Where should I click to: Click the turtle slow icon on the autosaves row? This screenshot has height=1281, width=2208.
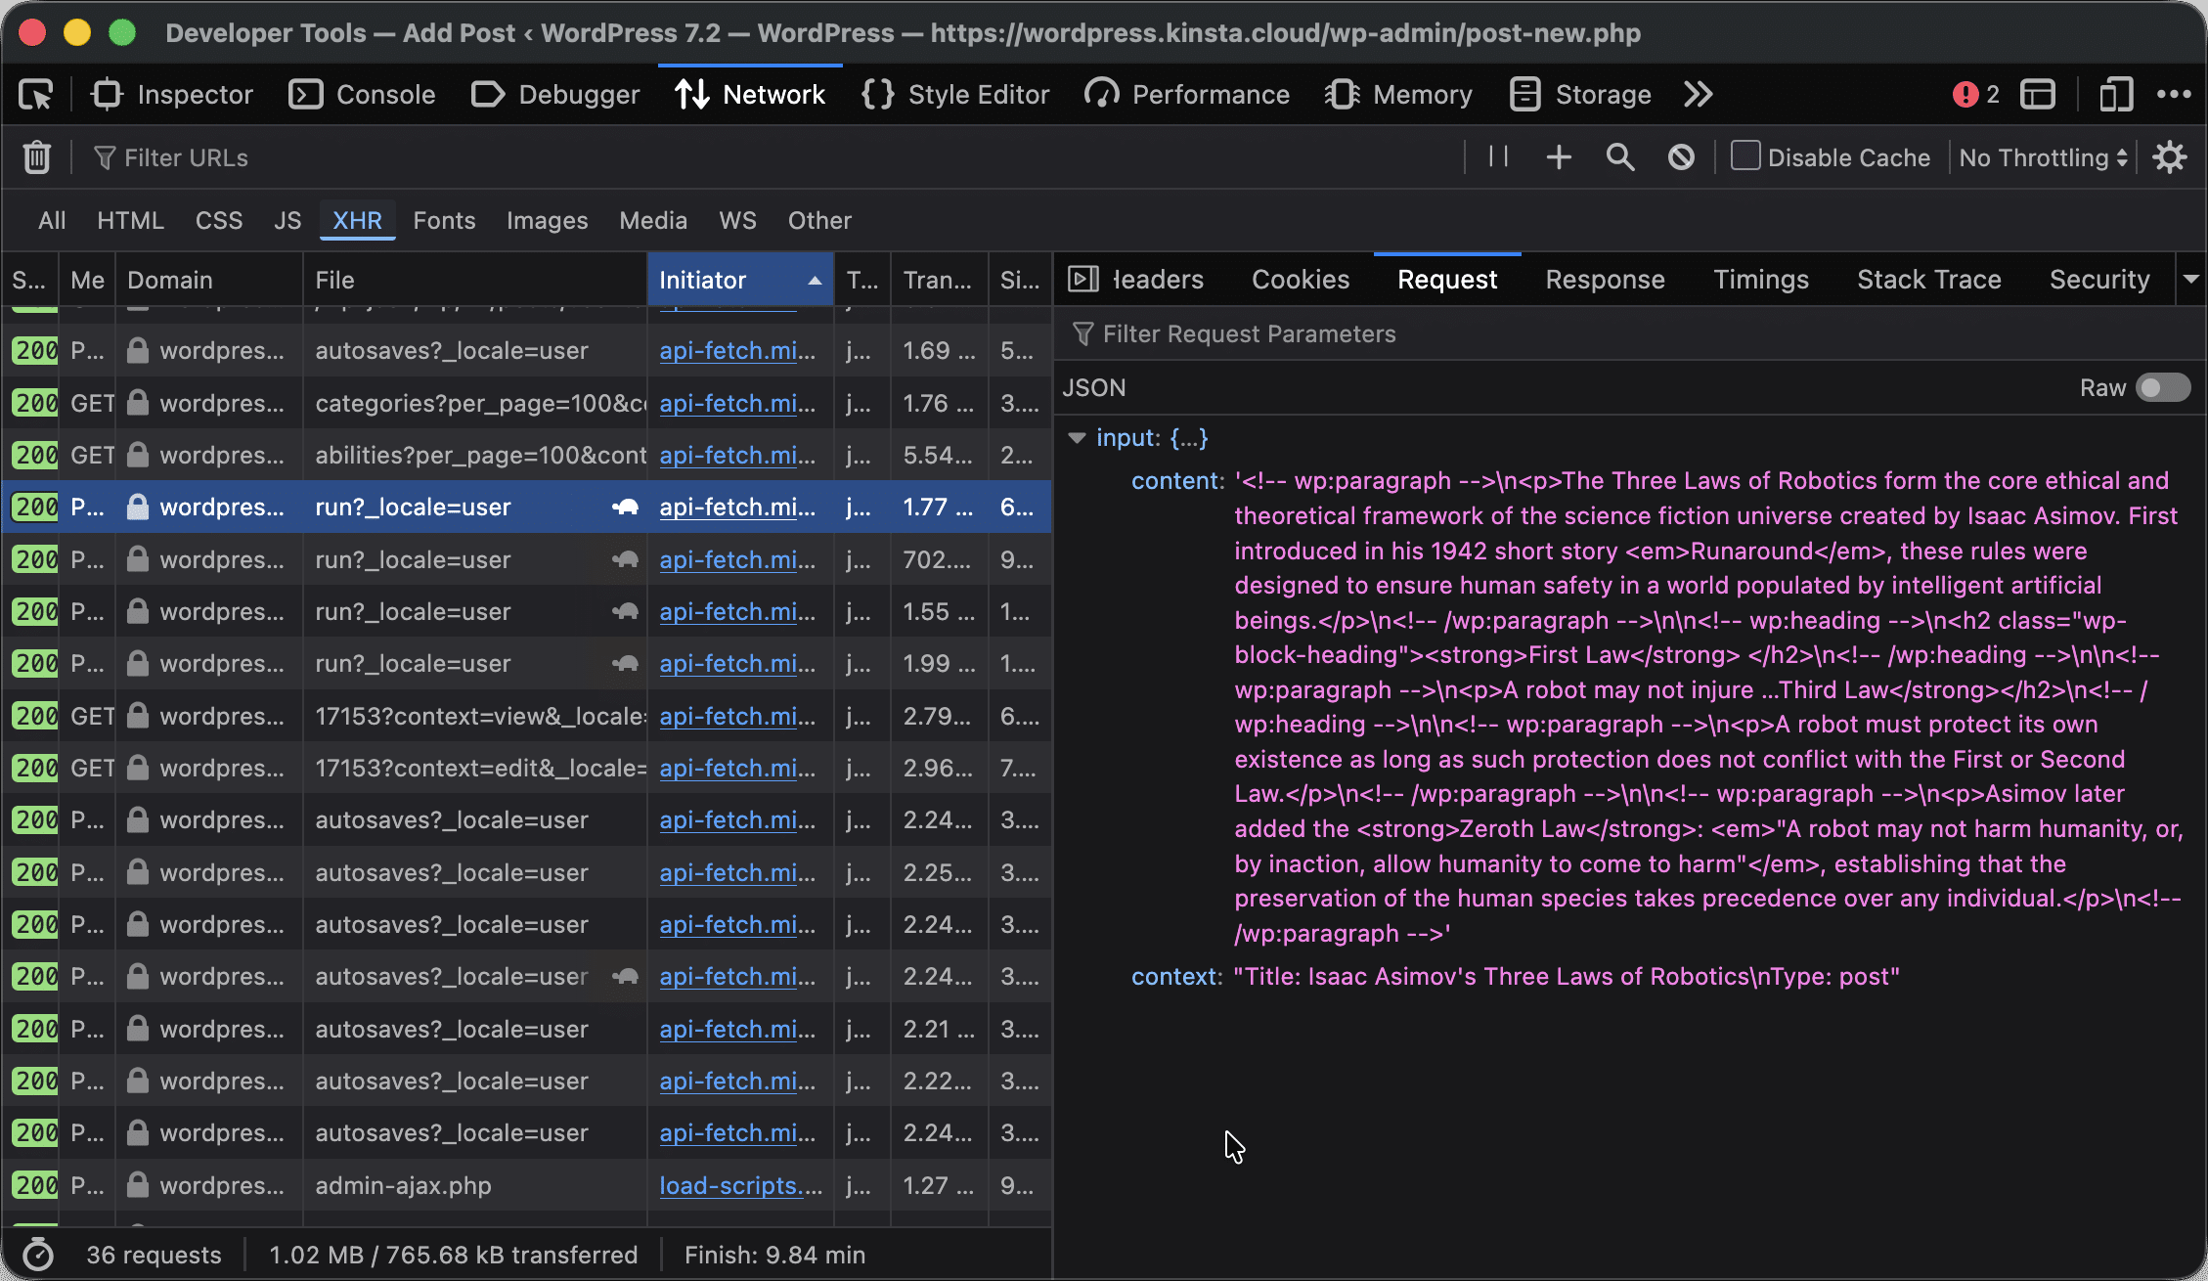tap(625, 977)
